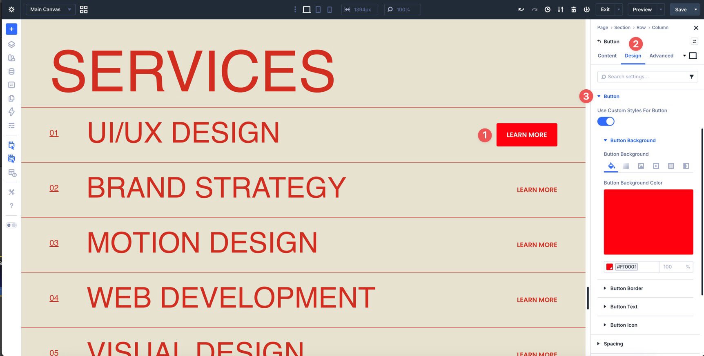Click the Exit button
704x356 pixels.
pyautogui.click(x=605, y=9)
